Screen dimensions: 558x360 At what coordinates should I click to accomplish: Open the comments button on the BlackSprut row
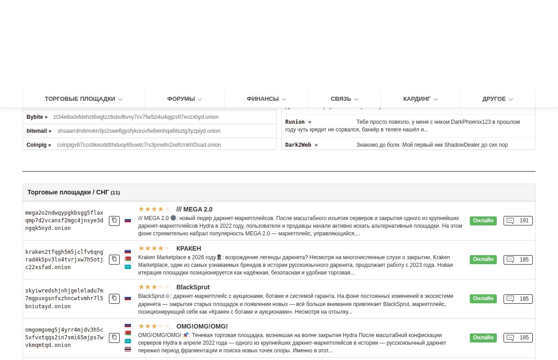[518, 299]
